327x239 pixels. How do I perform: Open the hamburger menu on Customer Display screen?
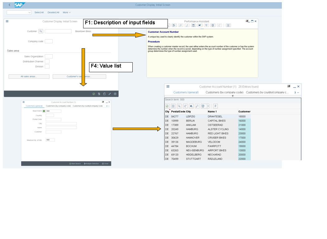pyautogui.click(x=7, y=21)
